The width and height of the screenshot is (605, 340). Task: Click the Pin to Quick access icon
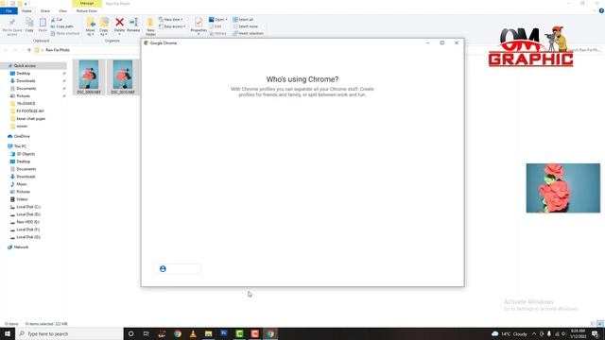pos(12,23)
